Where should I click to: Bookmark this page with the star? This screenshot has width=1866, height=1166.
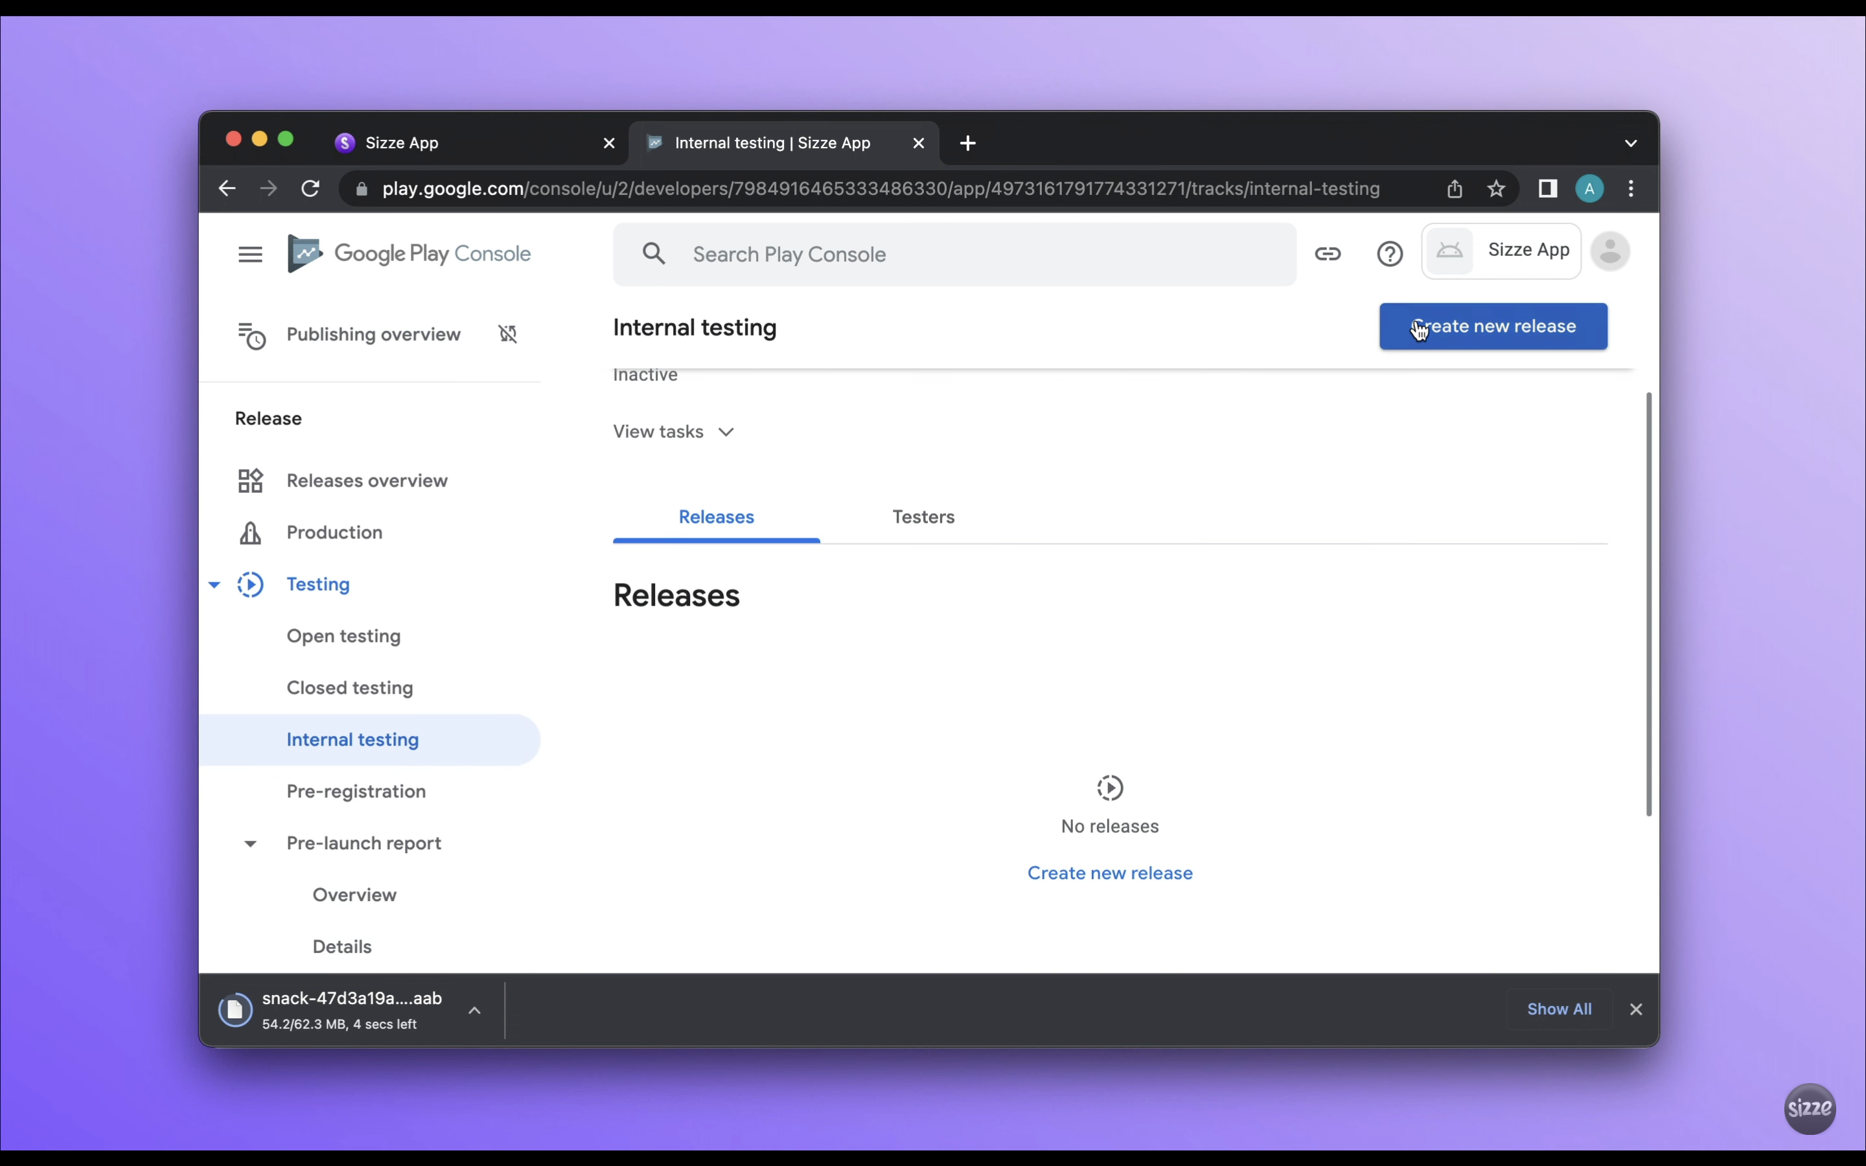pos(1496,189)
